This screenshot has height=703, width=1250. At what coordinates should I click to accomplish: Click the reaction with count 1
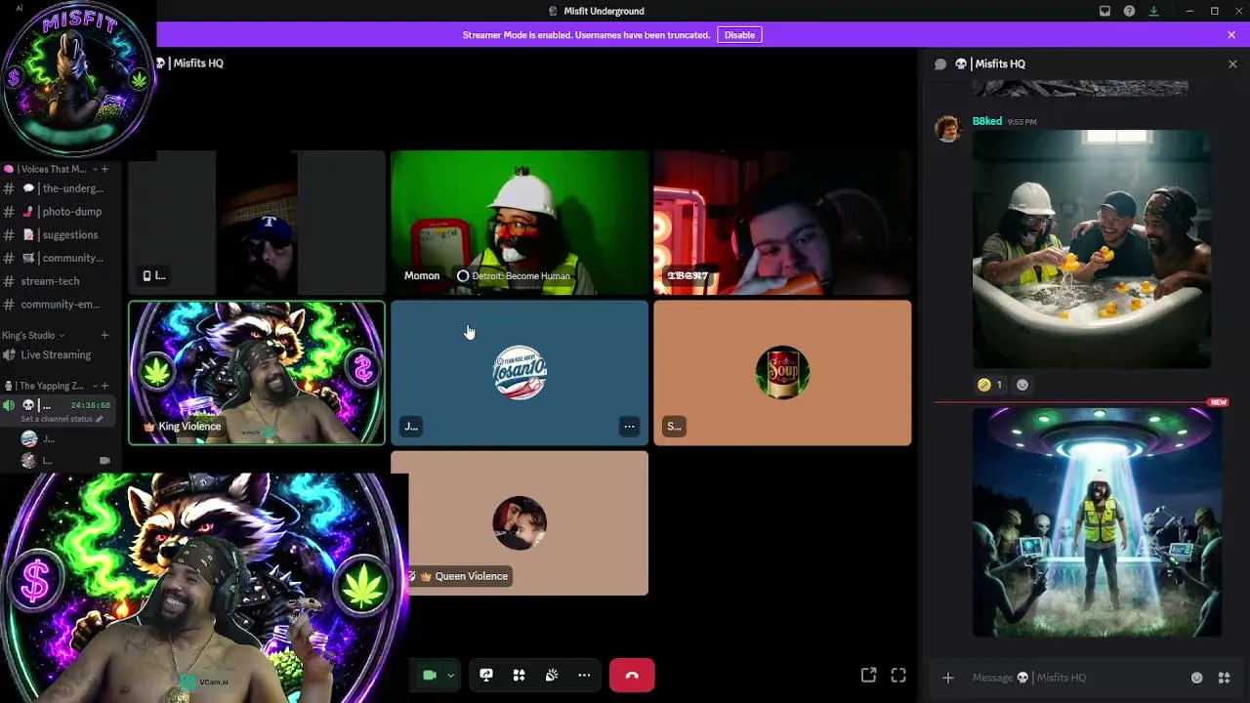990,385
